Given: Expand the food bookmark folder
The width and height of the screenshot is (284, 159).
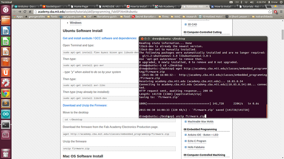Looking at the screenshot, I should click(125, 17).
